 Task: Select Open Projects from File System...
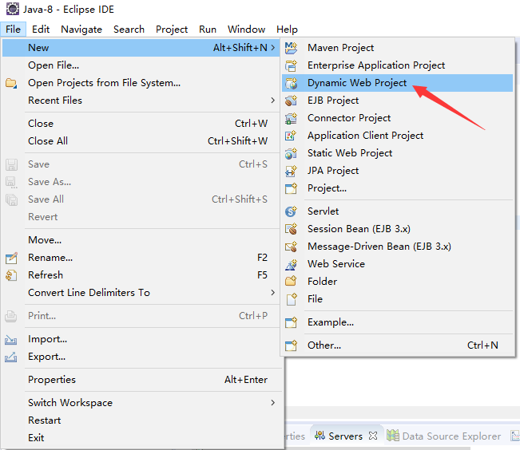tap(141, 83)
